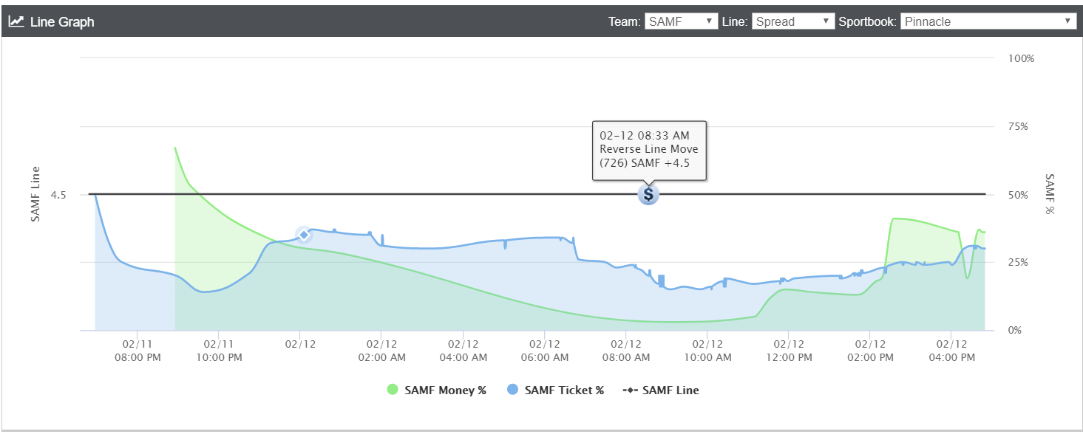Click the vertical "SAMF %" right axis title
This screenshot has width=1083, height=437.
1050,194
